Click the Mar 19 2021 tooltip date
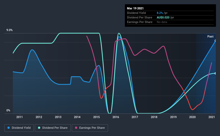220x136 pixels. coord(135,8)
